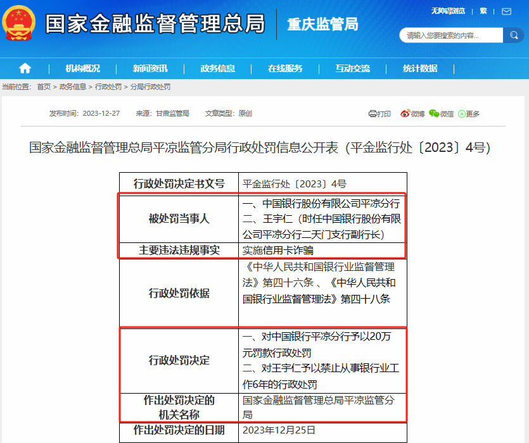
Task: Switch to traditional Chinese via 繁
Action: pyautogui.click(x=483, y=11)
